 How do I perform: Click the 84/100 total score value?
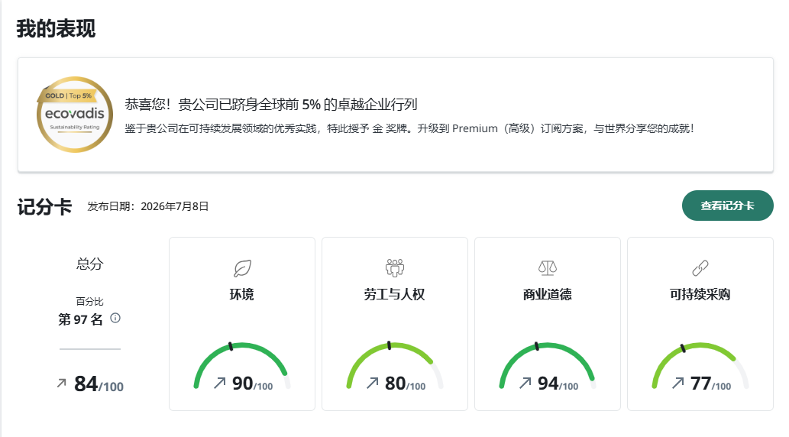coord(99,384)
